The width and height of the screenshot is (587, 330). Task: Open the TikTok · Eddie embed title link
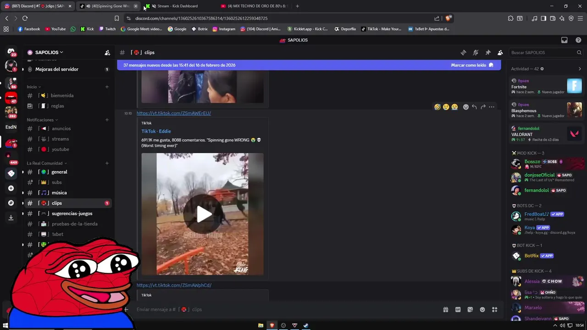pyautogui.click(x=156, y=131)
